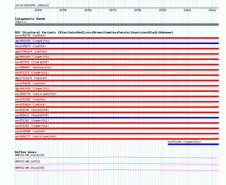
Task: Click the 6937k ruler mark
Action: point(113,10)
